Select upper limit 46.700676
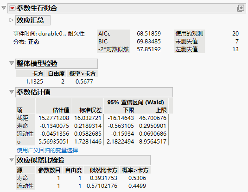248x192 pixels. coord(153,118)
